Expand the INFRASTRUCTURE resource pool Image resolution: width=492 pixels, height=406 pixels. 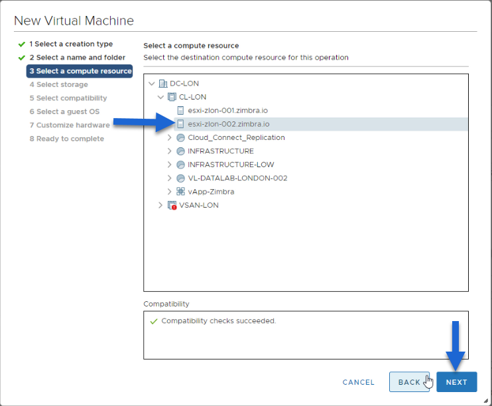170,151
